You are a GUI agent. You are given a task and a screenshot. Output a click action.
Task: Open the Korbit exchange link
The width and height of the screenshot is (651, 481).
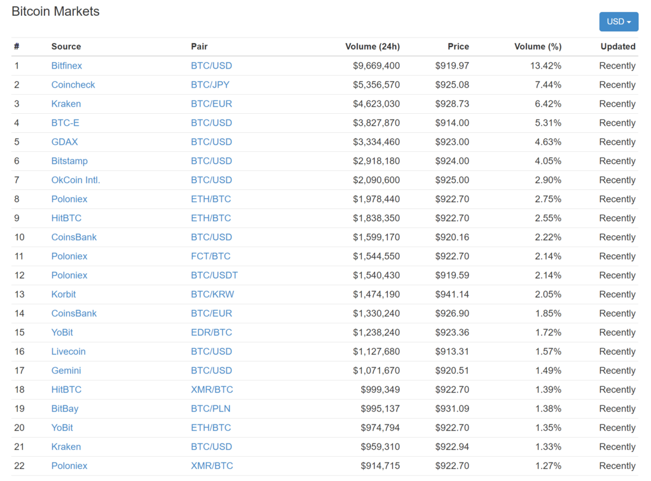[x=64, y=294]
